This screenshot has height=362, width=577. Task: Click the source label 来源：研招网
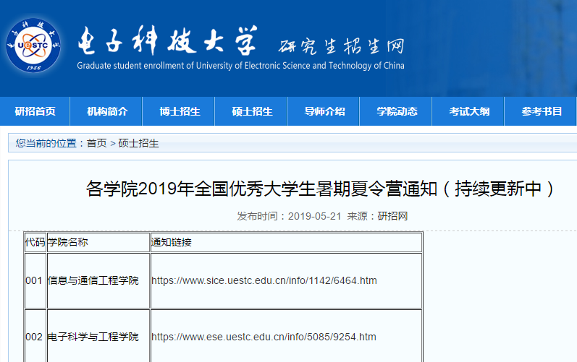pos(378,216)
